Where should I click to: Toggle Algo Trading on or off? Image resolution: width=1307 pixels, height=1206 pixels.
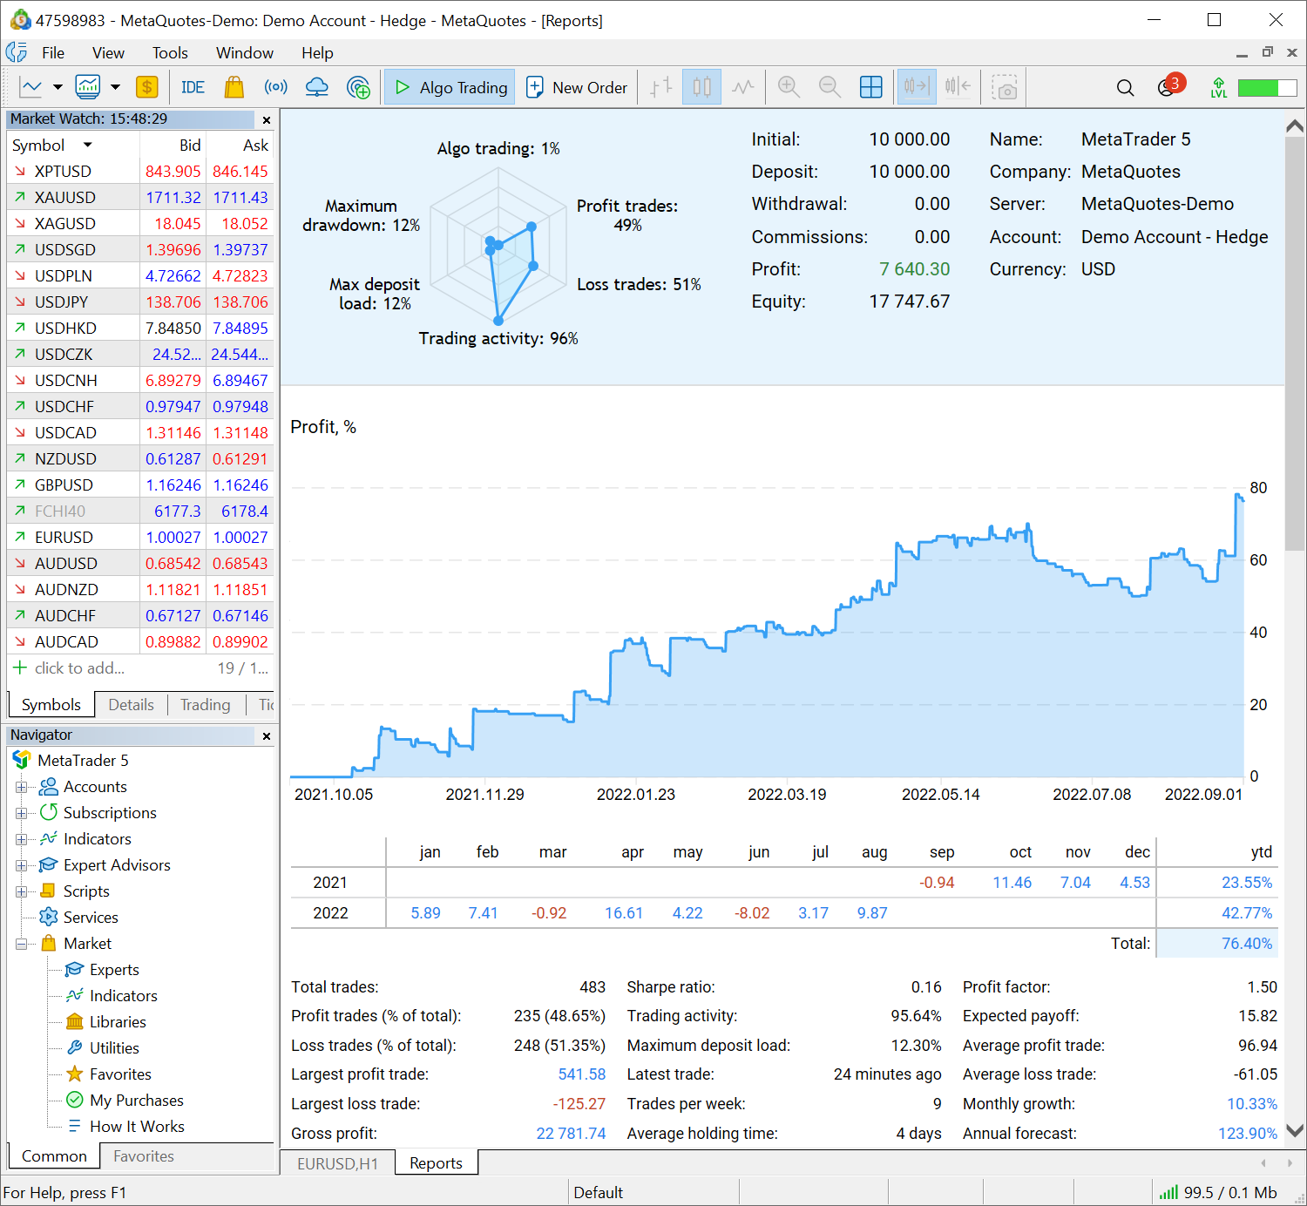pyautogui.click(x=450, y=87)
